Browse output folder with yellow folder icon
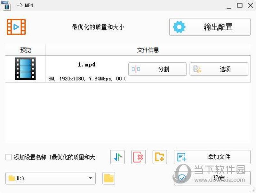Image resolution: width=256 pixels, height=193 pixels. pyautogui.click(x=109, y=178)
